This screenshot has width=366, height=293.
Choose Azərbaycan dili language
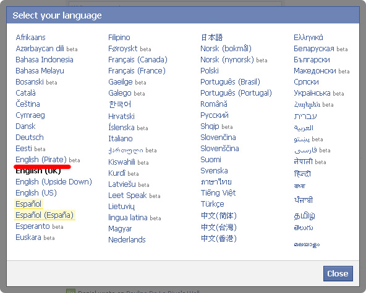pyautogui.click(x=40, y=49)
